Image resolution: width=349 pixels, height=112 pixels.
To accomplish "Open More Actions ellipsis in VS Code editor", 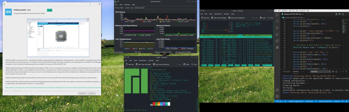I will (346, 14).
